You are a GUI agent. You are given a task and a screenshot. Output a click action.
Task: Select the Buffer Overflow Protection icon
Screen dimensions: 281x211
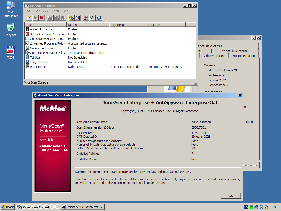point(27,34)
